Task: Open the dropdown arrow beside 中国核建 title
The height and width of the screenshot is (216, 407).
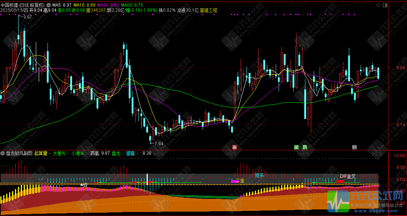Action: click(49, 5)
